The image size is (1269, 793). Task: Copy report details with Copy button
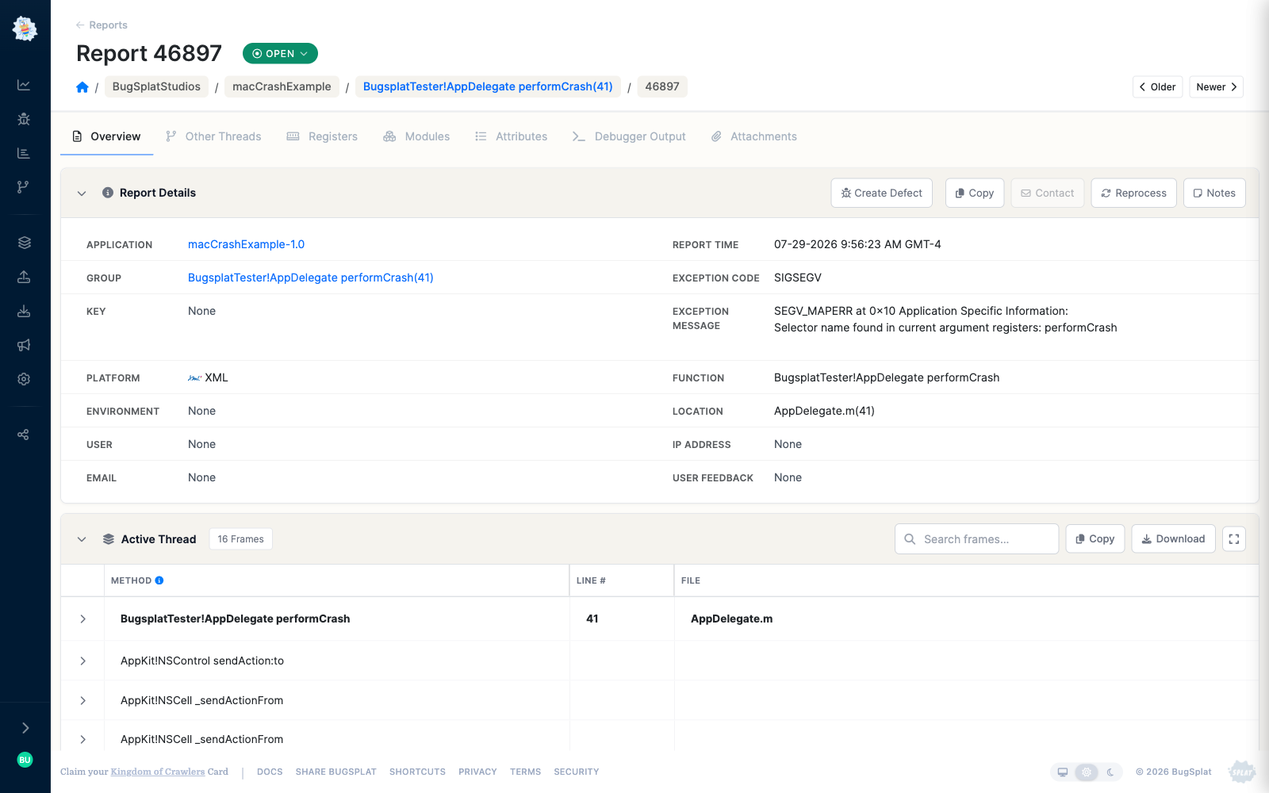[975, 193]
